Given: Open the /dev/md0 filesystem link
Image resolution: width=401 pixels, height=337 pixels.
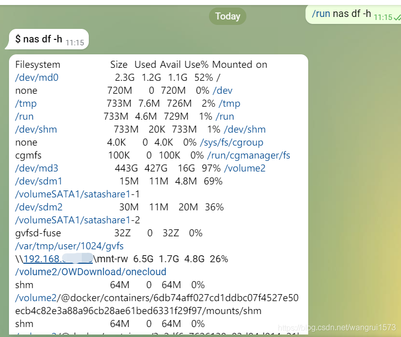Looking at the screenshot, I should (x=37, y=77).
